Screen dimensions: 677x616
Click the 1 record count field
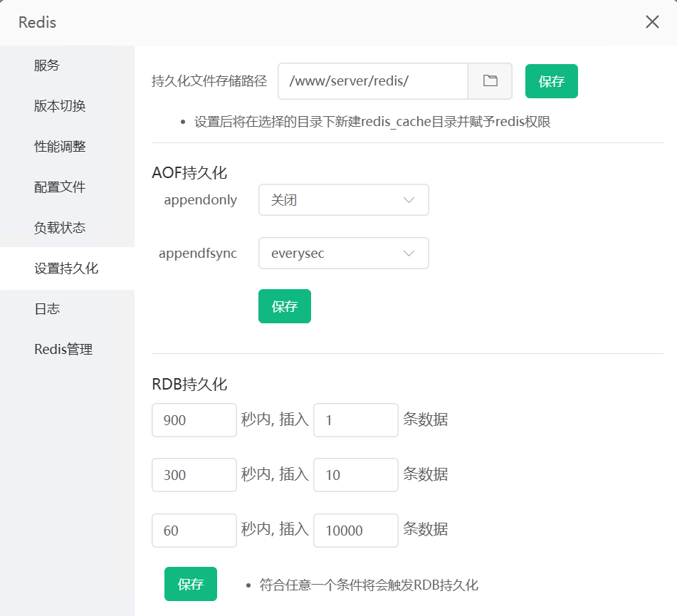coord(356,420)
